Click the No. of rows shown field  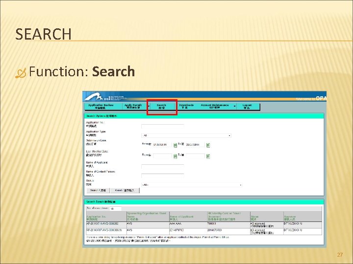116,209
